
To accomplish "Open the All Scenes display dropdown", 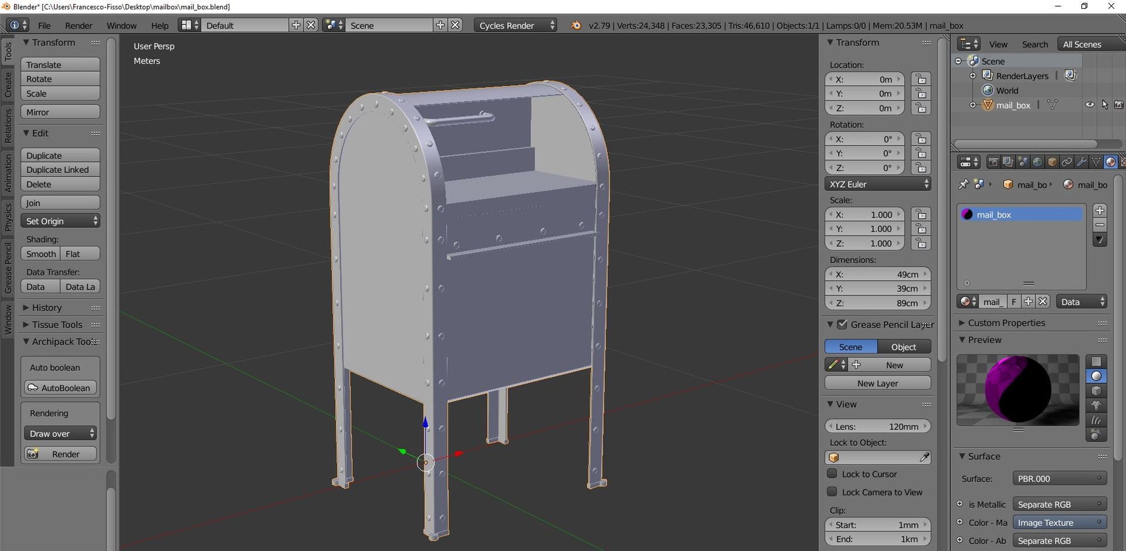I will 1091,44.
